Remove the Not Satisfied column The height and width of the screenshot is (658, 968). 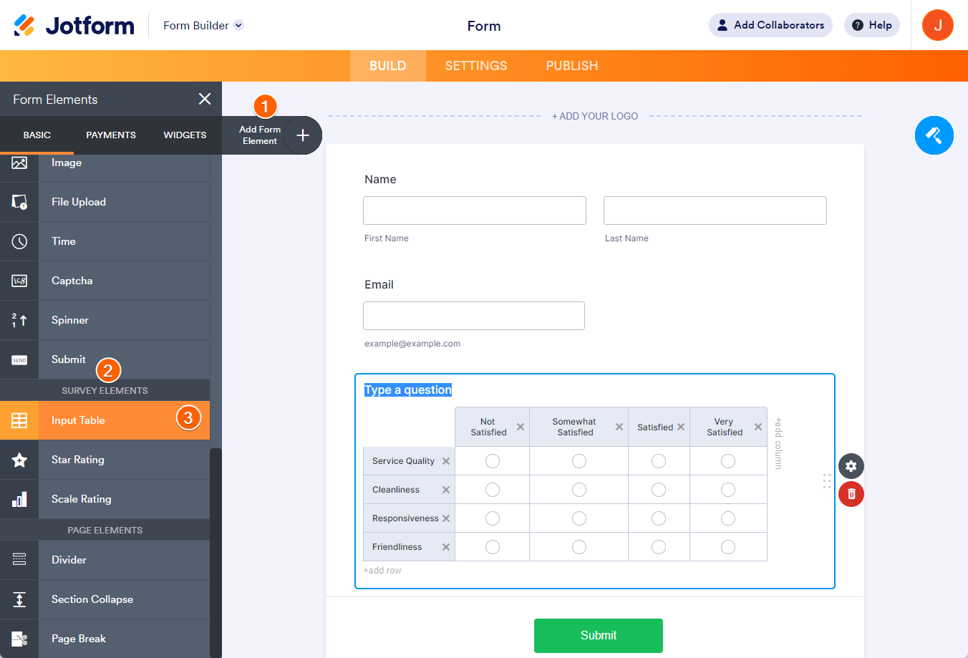[521, 427]
